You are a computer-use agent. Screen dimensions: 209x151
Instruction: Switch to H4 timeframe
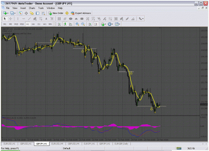click(33, 24)
